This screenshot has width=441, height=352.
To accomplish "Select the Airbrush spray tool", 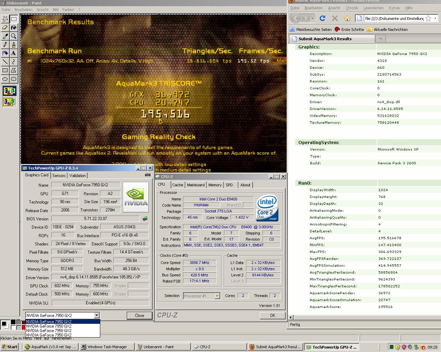I will click(5, 53).
